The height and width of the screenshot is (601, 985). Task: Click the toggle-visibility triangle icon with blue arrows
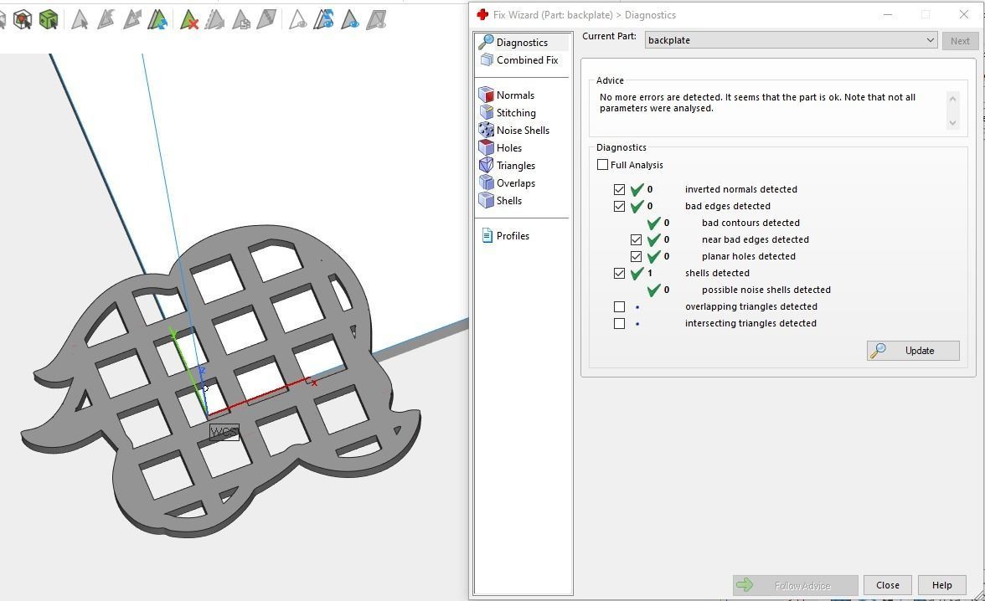point(324,19)
